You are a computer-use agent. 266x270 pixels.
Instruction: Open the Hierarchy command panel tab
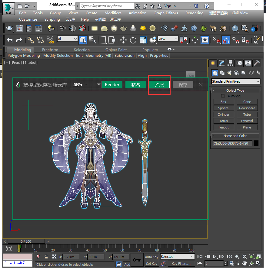(x=230, y=63)
